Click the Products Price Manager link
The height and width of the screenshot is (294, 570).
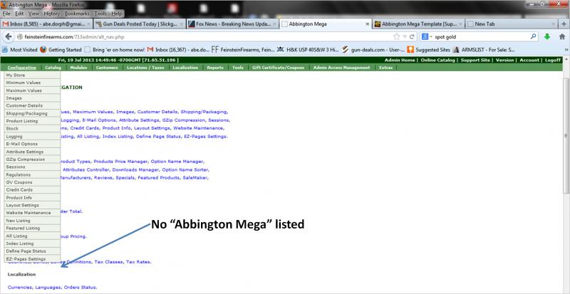pos(120,162)
